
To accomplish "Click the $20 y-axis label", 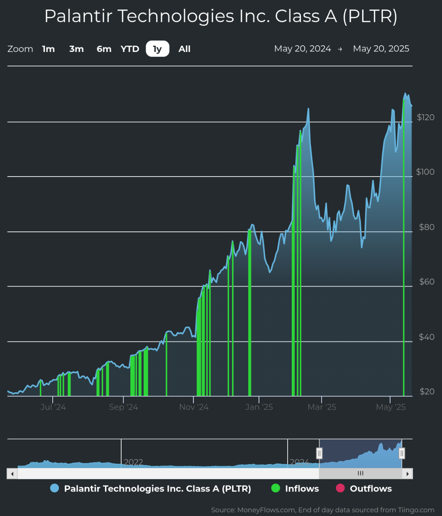I will 427,392.
